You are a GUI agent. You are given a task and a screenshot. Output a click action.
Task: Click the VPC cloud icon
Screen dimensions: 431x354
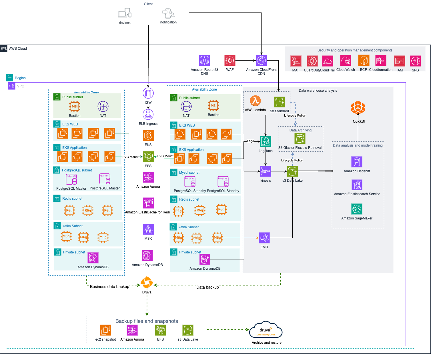coord(12,86)
